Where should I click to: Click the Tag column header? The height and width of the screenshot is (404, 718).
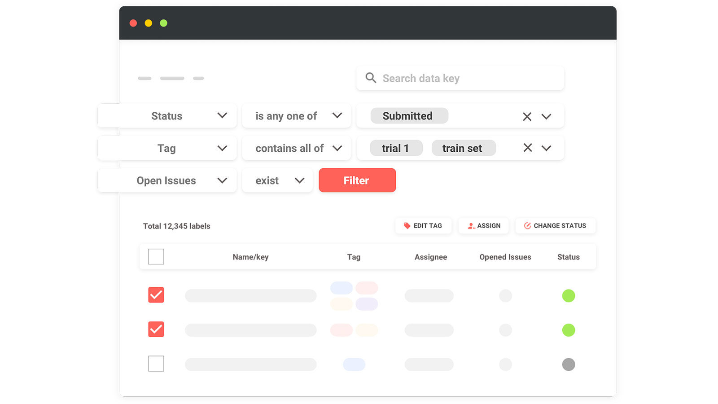point(354,257)
